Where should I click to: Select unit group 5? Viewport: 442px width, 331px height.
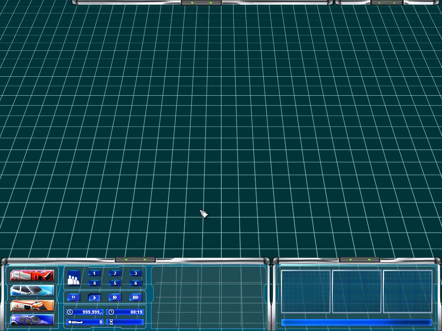pyautogui.click(x=115, y=283)
